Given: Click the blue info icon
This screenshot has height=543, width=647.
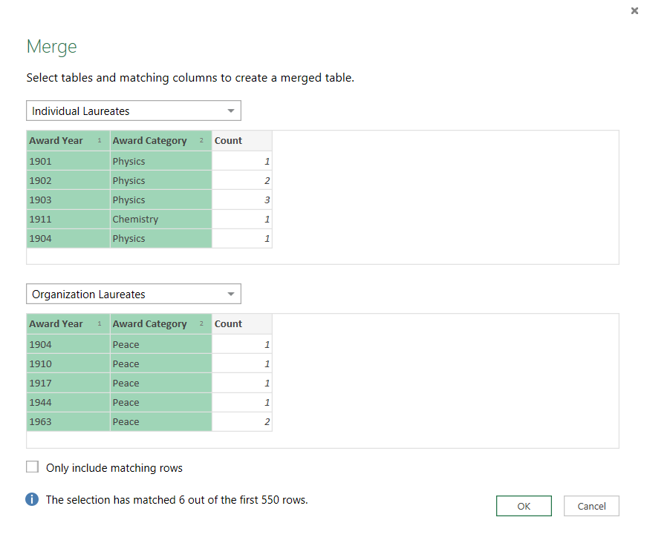Looking at the screenshot, I should [x=32, y=500].
